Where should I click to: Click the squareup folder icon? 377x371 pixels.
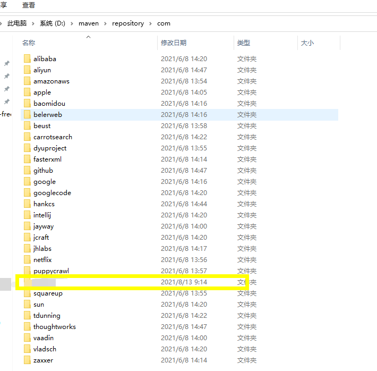pos(27,293)
